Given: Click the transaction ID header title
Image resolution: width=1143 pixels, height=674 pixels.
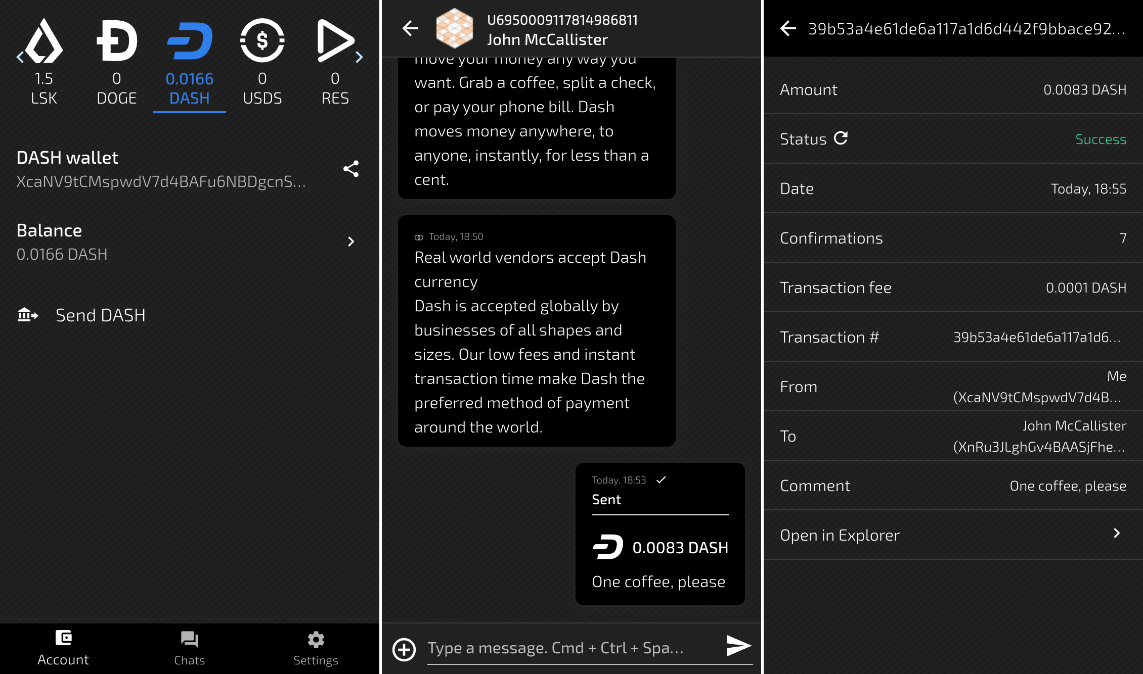Looking at the screenshot, I should tap(967, 29).
